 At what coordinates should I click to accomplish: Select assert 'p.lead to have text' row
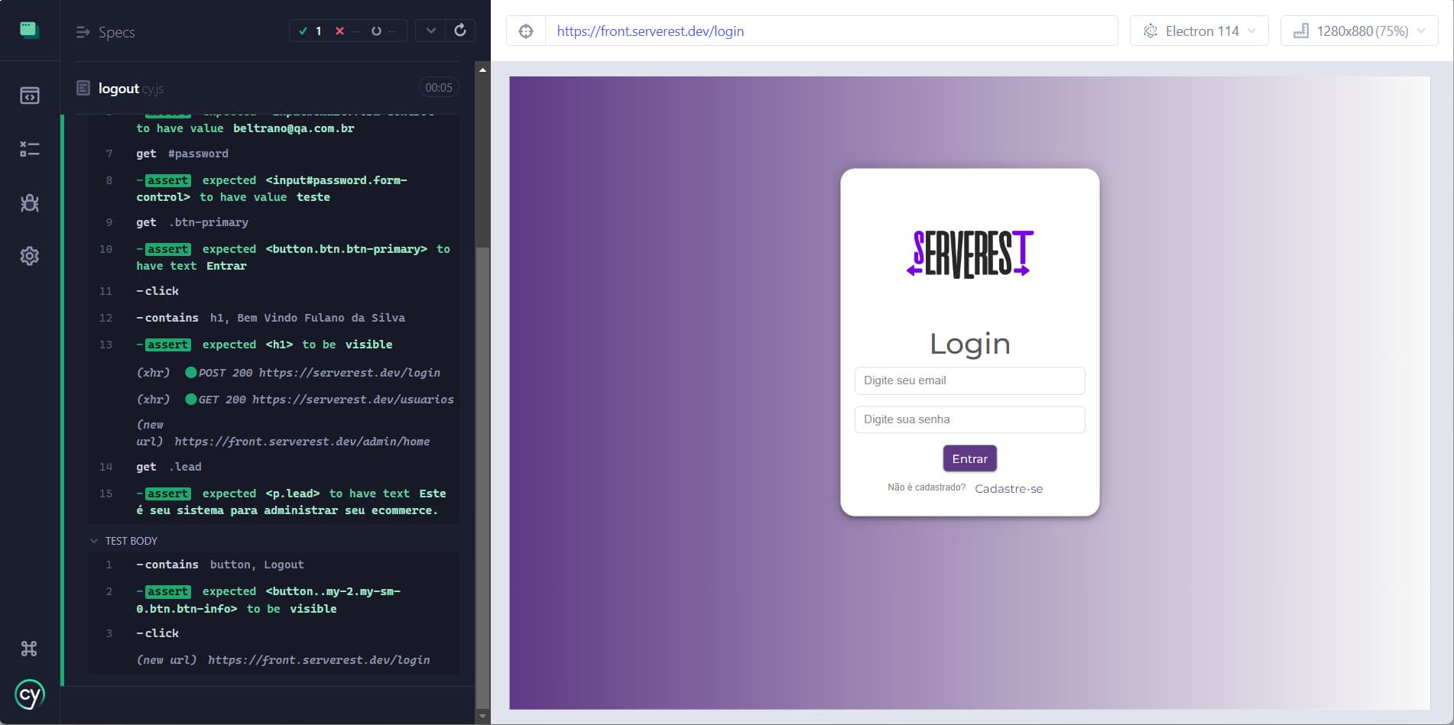(x=274, y=502)
